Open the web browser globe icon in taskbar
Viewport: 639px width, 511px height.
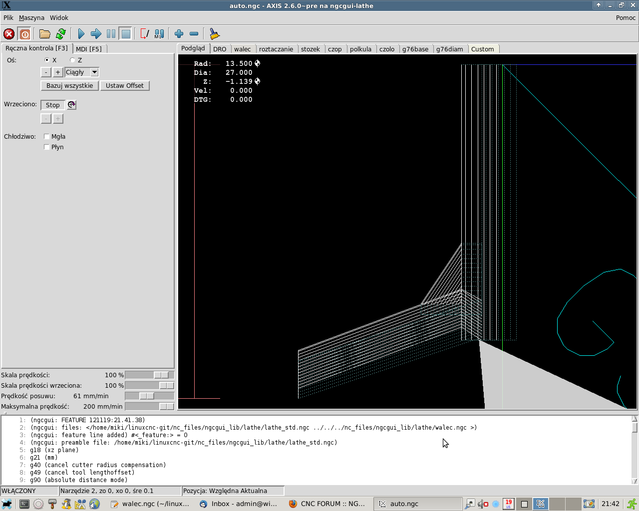94,504
